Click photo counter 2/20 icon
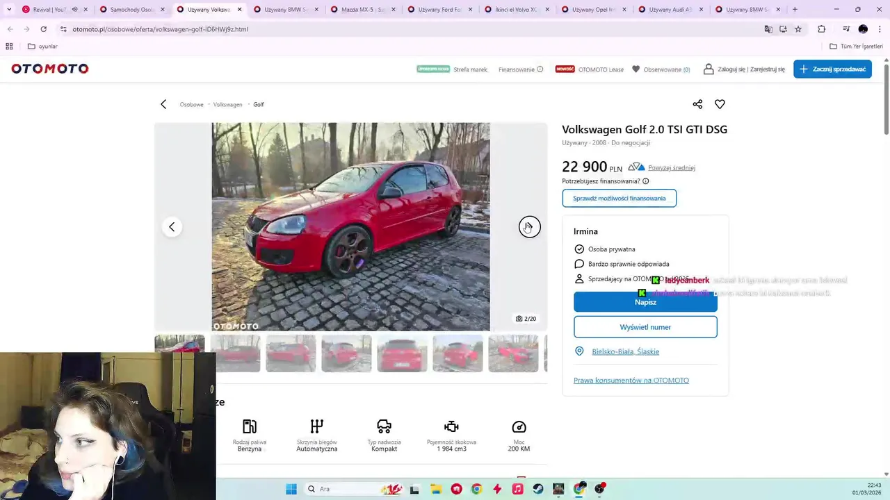This screenshot has width=890, height=500. (526, 319)
